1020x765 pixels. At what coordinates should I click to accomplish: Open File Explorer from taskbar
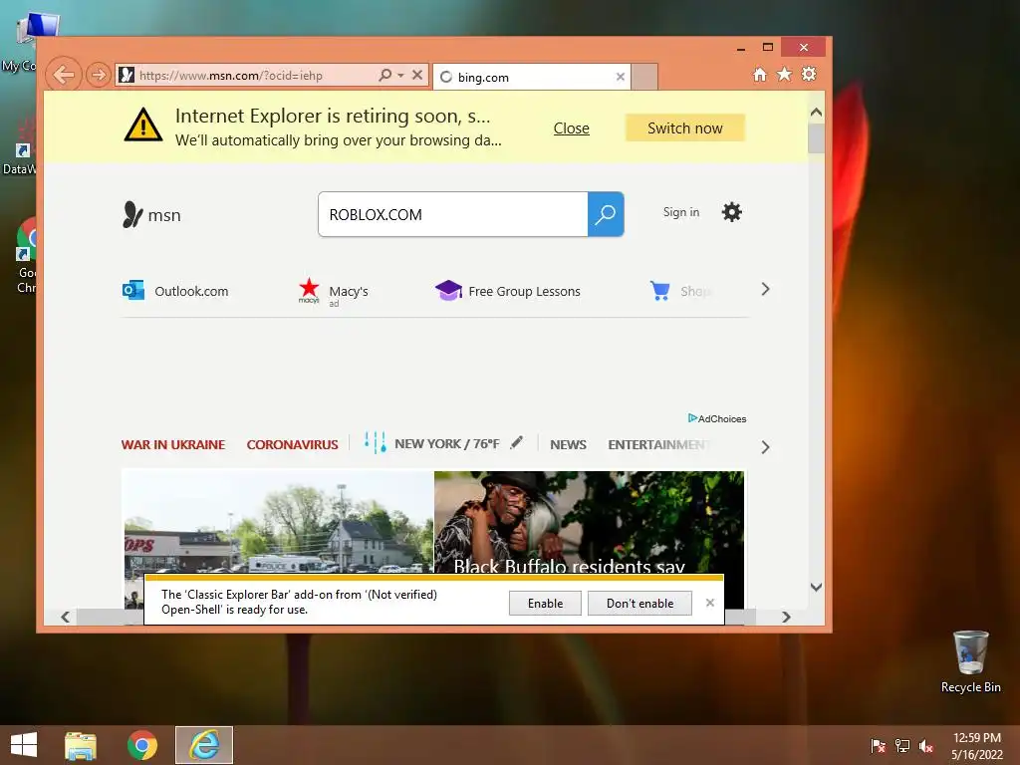pos(81,745)
